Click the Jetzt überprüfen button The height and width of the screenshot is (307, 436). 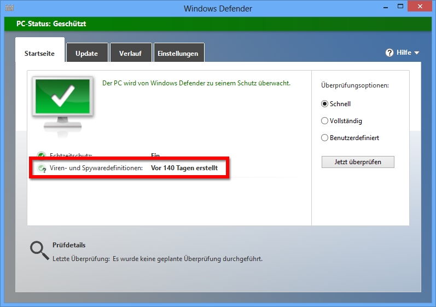[x=358, y=162]
